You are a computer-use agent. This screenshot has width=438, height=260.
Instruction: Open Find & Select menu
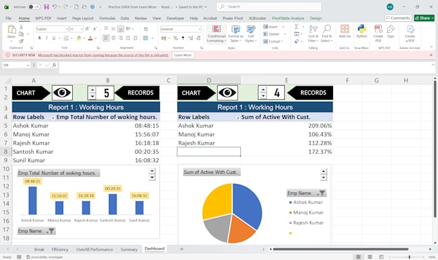[x=327, y=34]
